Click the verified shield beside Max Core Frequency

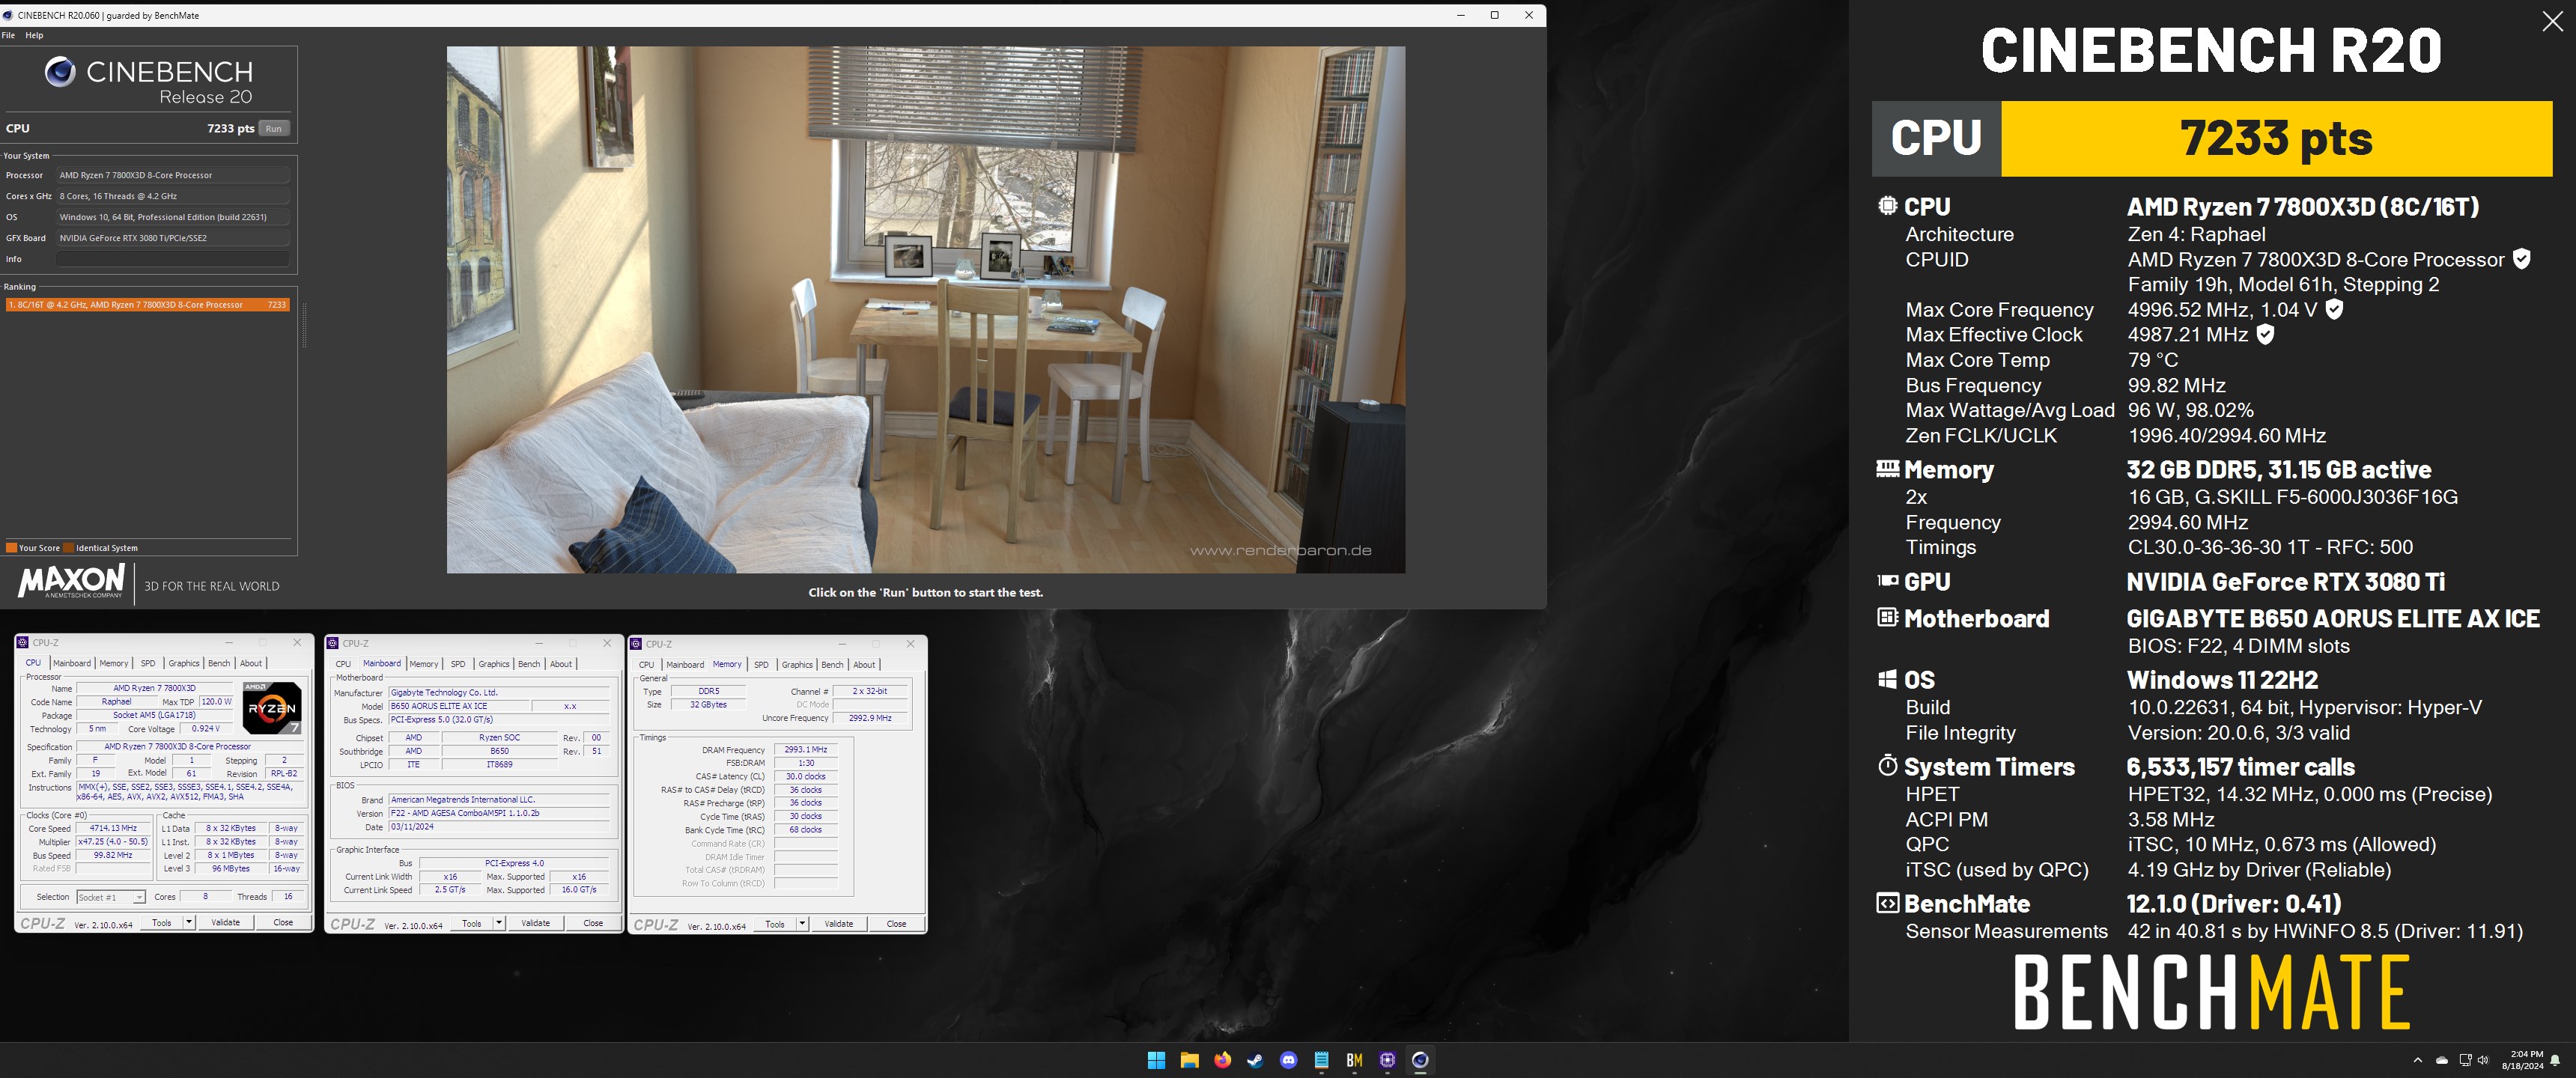tap(2334, 309)
